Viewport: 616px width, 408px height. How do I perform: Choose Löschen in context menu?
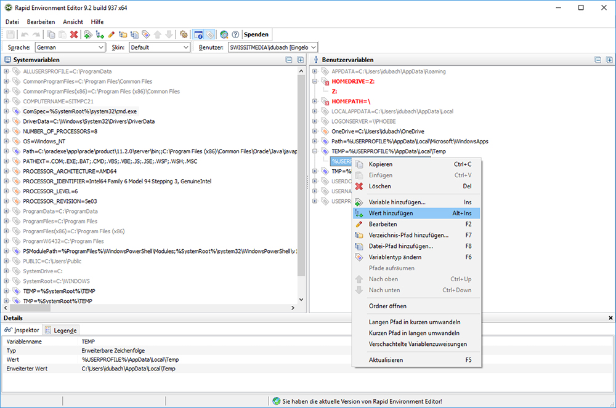tap(416, 186)
